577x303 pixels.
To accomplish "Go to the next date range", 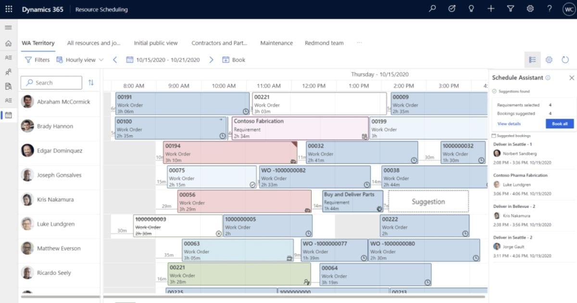I will coord(211,60).
